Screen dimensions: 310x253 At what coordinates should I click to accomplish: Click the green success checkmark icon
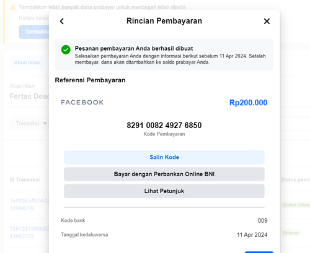coord(66,49)
